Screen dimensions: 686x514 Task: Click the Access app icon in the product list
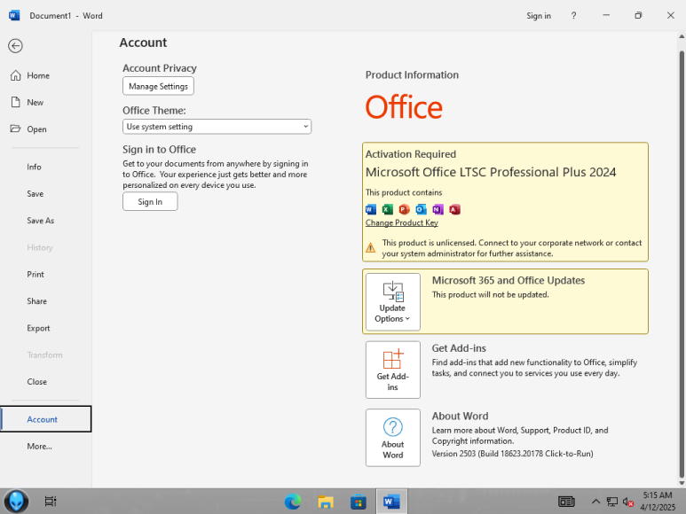(x=454, y=210)
